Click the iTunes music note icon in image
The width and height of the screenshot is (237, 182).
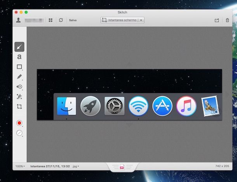186,106
